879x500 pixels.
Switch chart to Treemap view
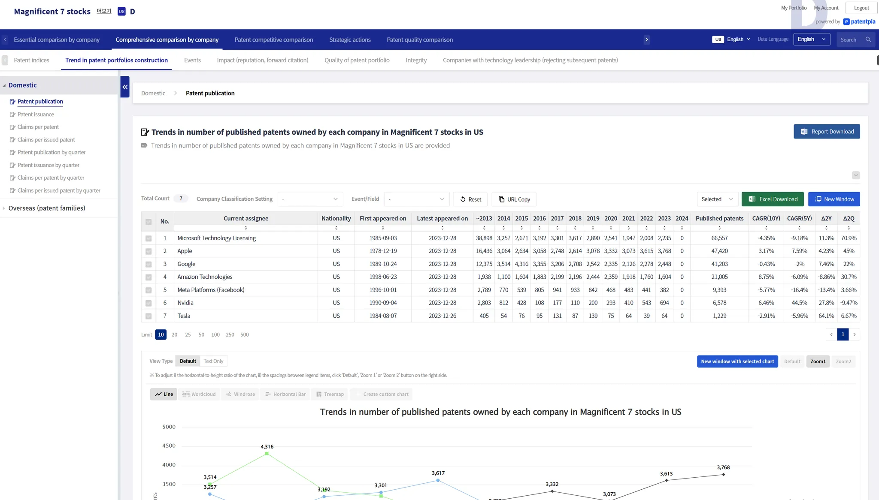tap(330, 394)
